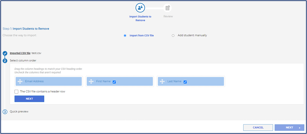The image size is (307, 134).
Task: Click the bottom-right NEXT button with arrow
Action: point(289,127)
